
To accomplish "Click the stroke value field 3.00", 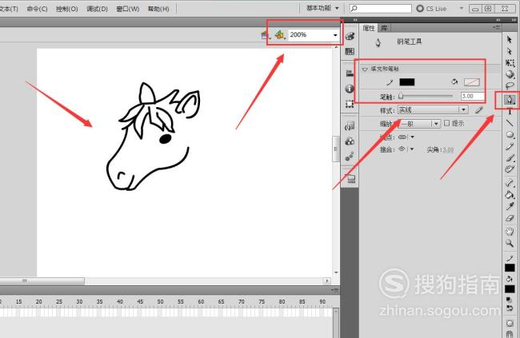I will point(472,96).
